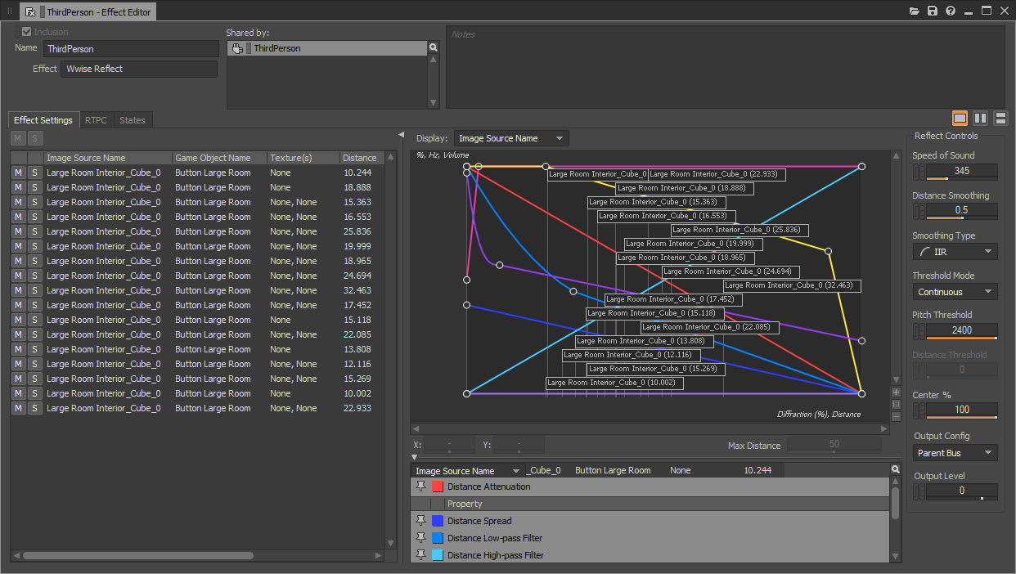This screenshot has height=574, width=1016.
Task: Open the Display dropdown above the graph
Action: coord(511,138)
